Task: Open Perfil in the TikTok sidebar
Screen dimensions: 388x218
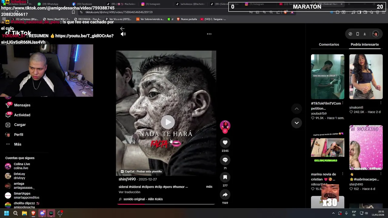Action: coord(14,135)
